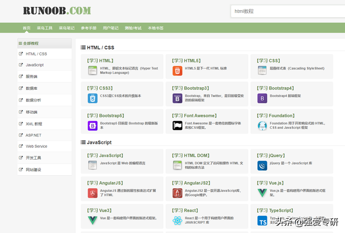345x233 pixels.
Task: Click the AngularJS red shield icon
Action: coord(92,193)
